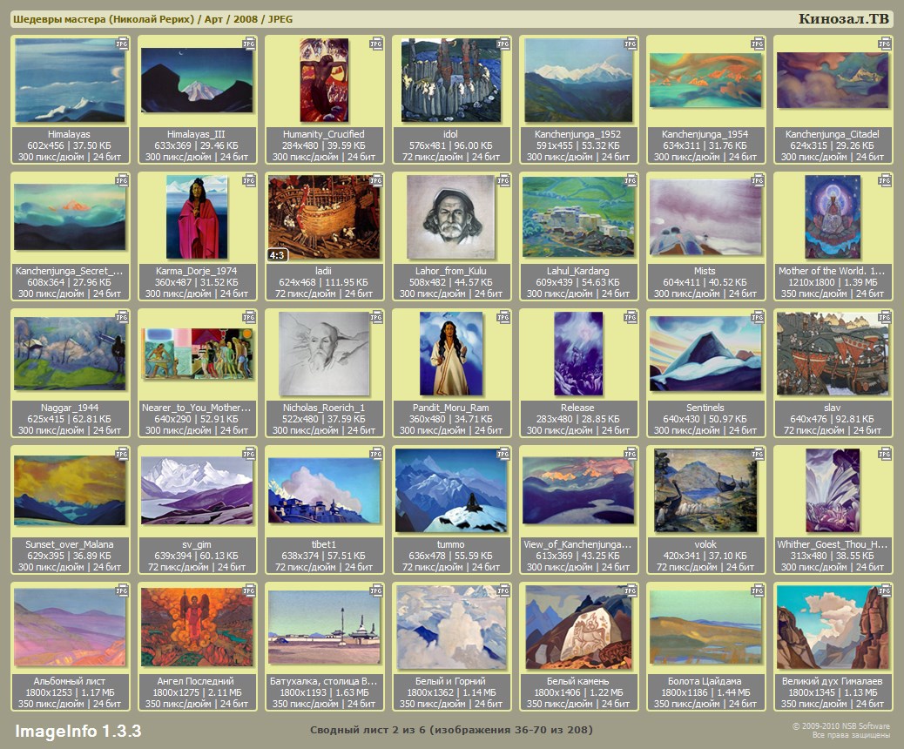Screen dimensions: 904x749
Task: Click the JPG badge on the ladii image
Action: point(376,180)
